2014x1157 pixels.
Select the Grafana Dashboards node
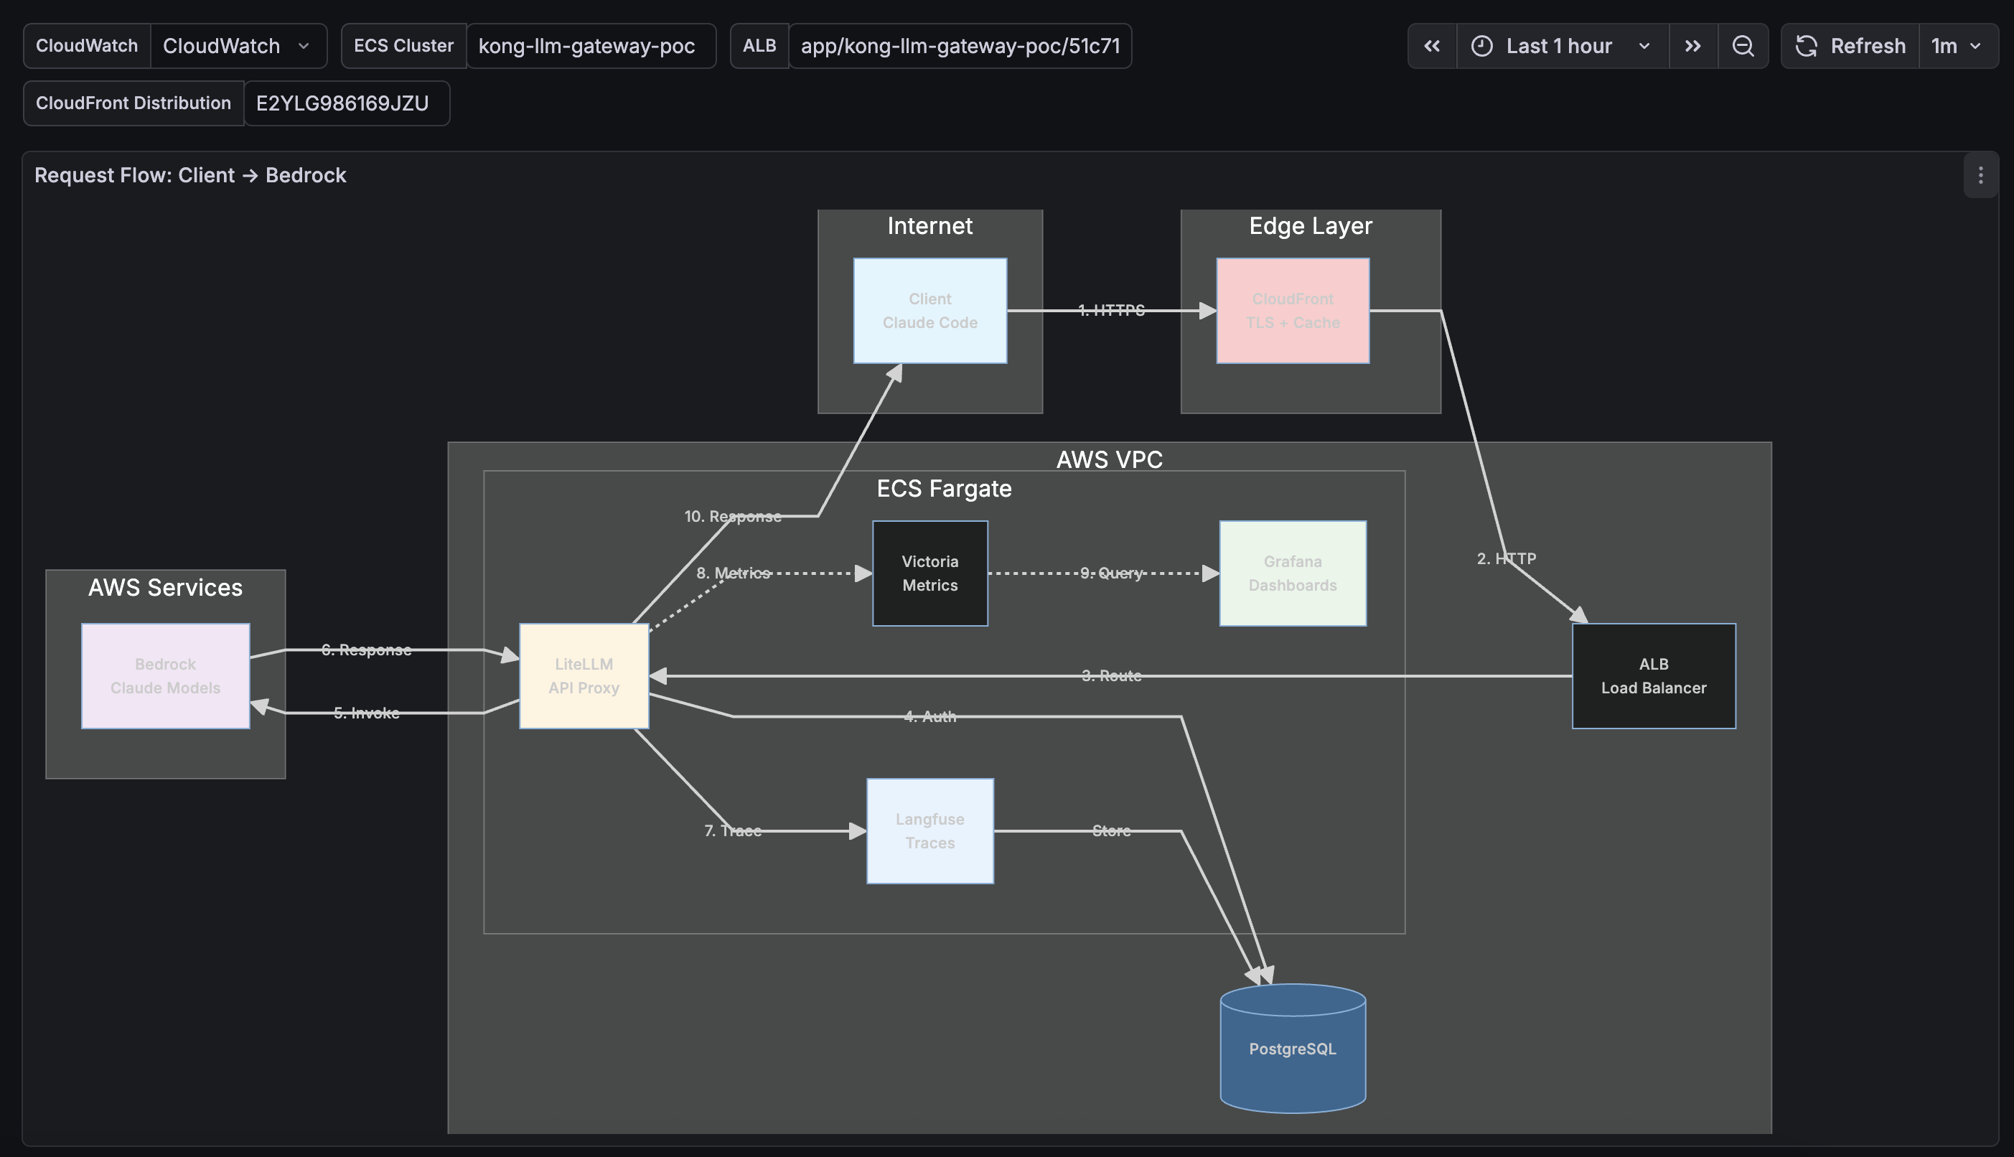pyautogui.click(x=1293, y=573)
